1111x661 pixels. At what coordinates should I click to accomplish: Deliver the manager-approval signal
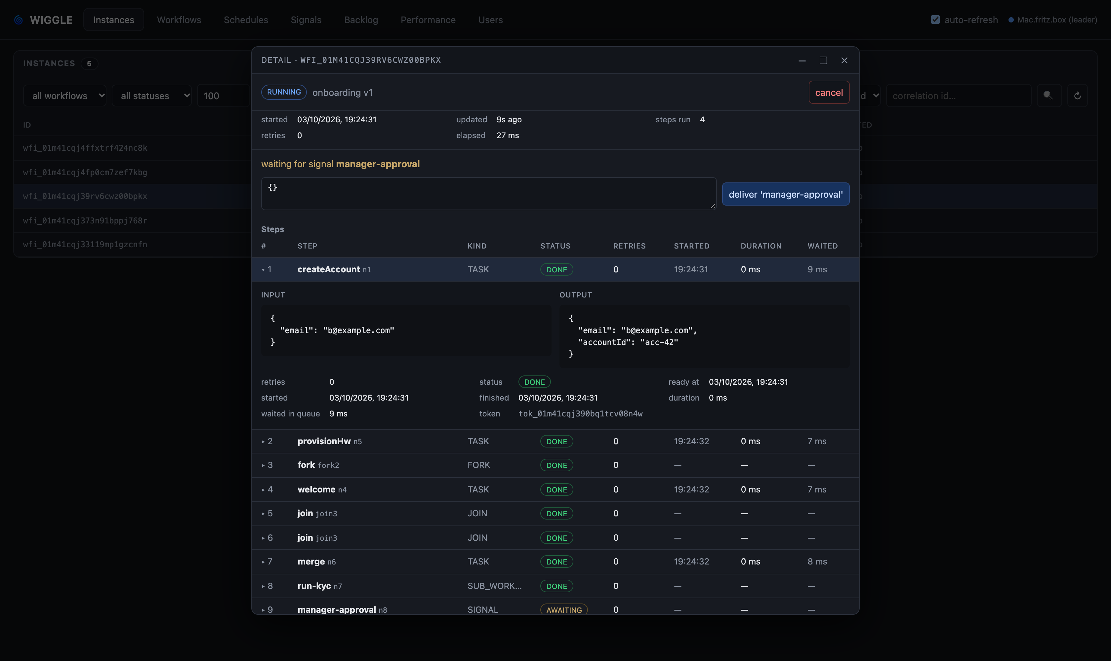tap(785, 194)
